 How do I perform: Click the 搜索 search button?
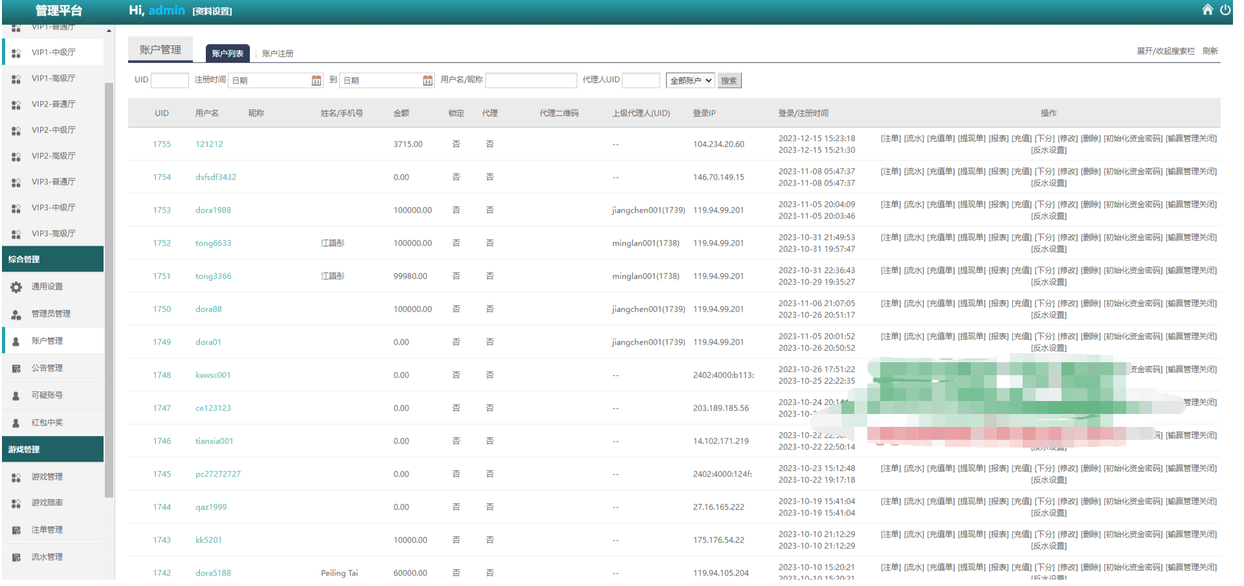(x=729, y=80)
